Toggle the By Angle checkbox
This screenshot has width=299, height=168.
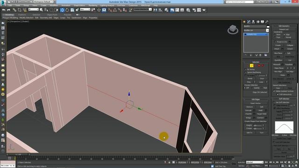(246, 76)
